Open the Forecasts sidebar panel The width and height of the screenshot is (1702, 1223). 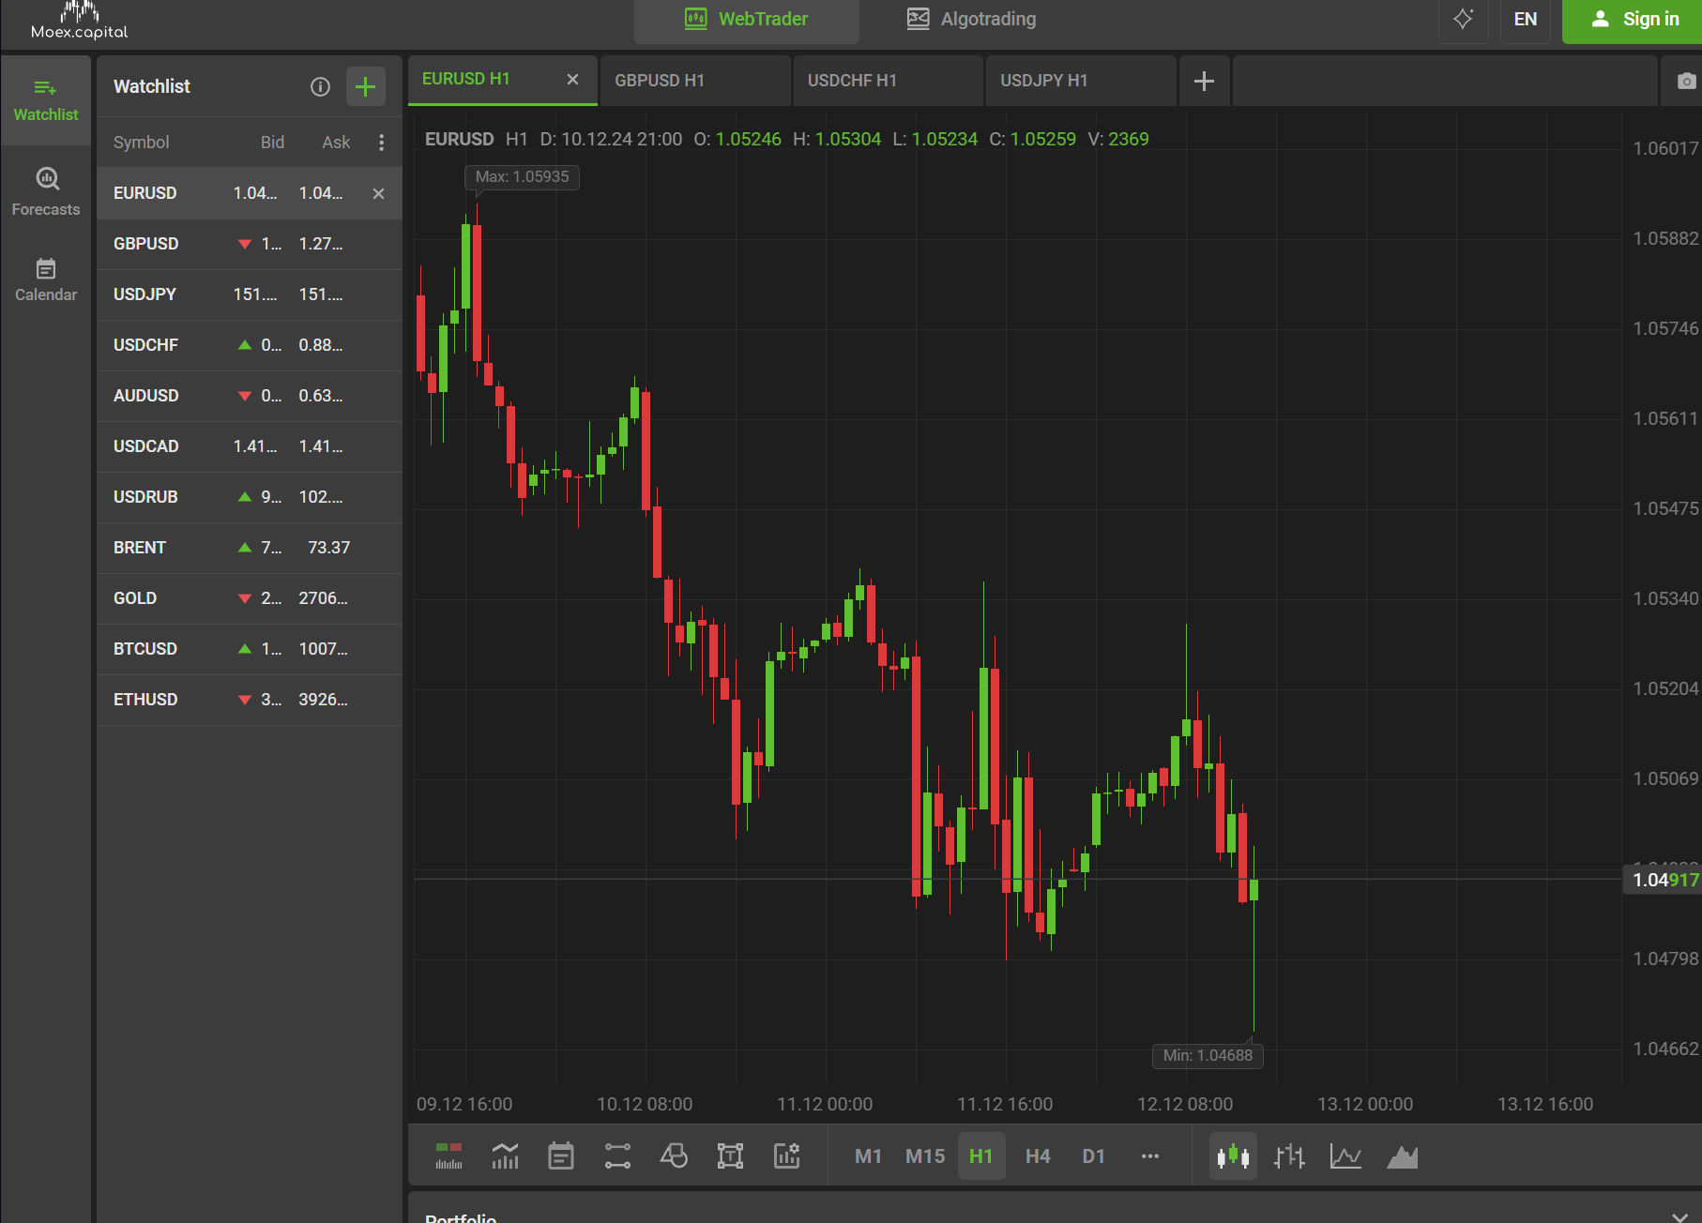46,191
